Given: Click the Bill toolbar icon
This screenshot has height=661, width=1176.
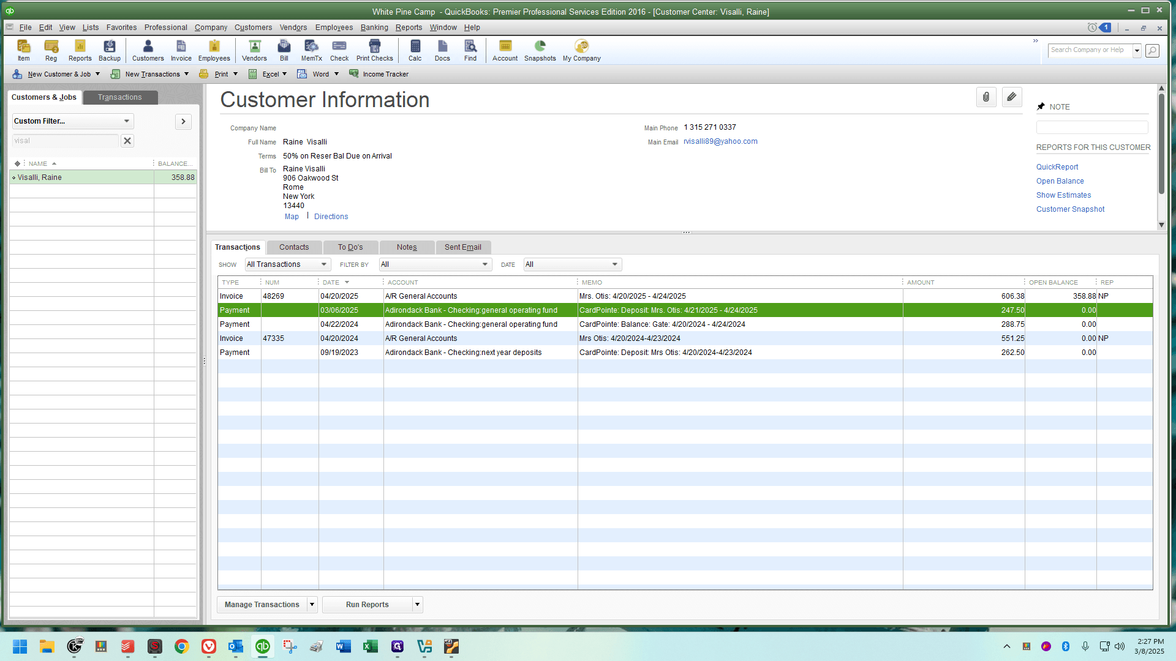Looking at the screenshot, I should coord(284,50).
